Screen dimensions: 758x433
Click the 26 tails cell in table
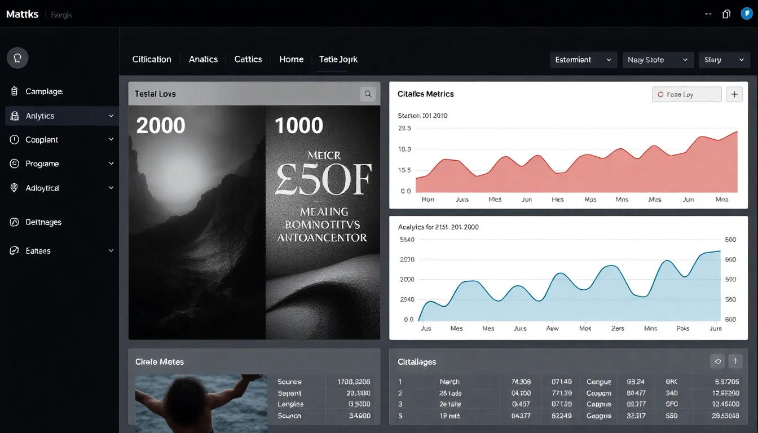(451, 393)
